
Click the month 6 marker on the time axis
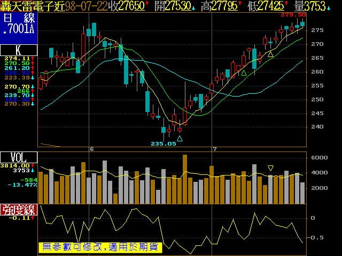tap(91, 149)
